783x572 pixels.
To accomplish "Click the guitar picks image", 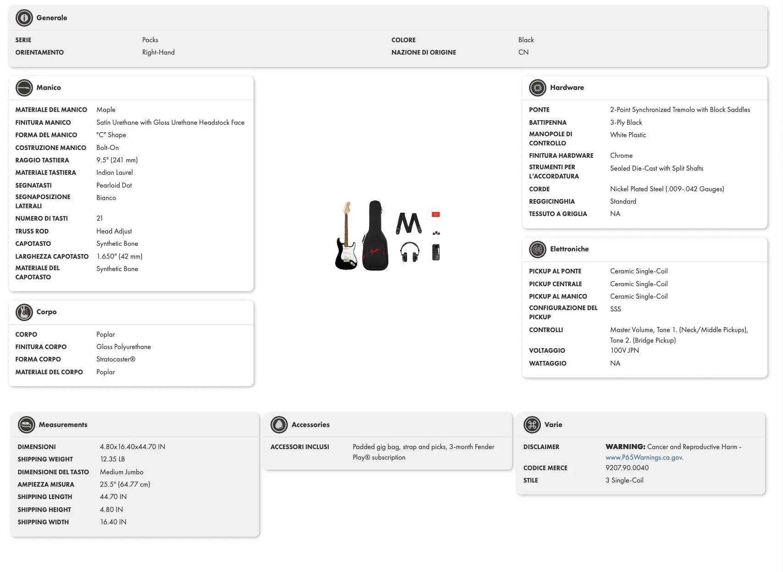I will [x=436, y=233].
